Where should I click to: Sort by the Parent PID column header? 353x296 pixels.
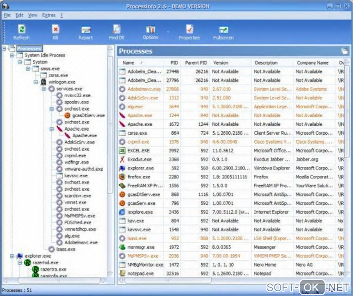coord(196,63)
